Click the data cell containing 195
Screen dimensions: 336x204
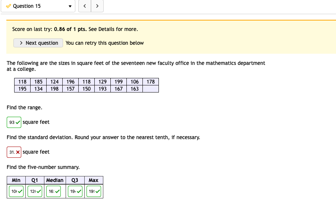pyautogui.click(x=22, y=89)
